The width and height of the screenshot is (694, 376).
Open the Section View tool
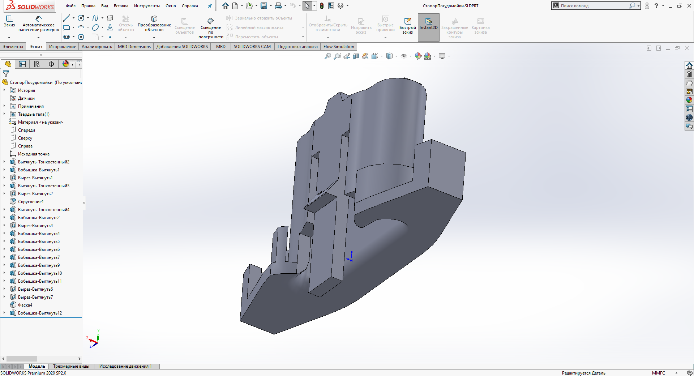pyautogui.click(x=356, y=56)
